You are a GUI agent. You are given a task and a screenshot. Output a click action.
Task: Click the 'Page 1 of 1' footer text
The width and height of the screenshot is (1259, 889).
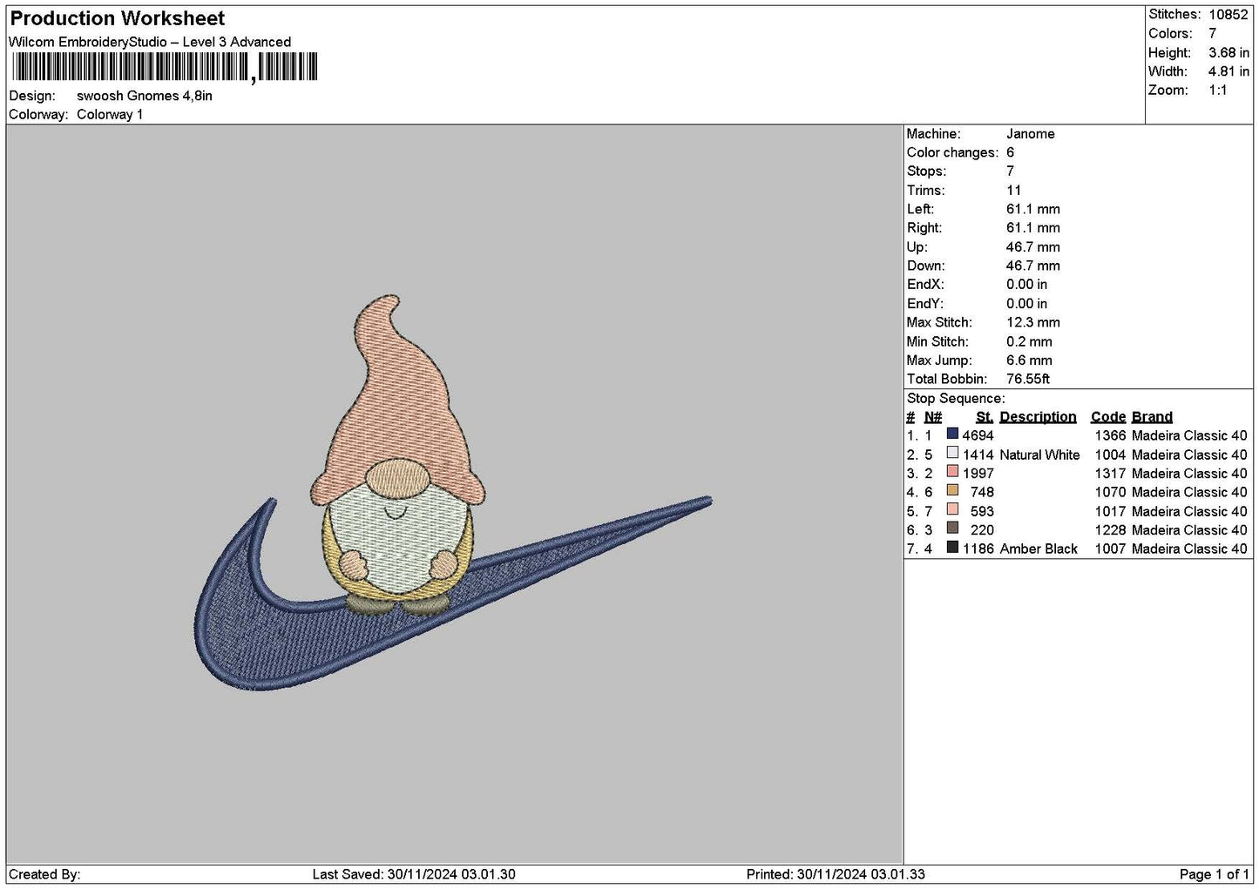click(1214, 875)
